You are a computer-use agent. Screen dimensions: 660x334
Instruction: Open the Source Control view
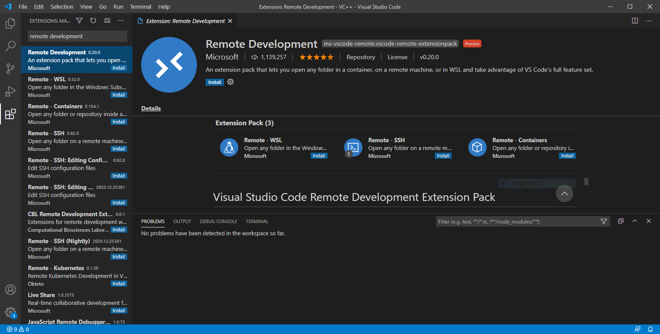(x=10, y=68)
